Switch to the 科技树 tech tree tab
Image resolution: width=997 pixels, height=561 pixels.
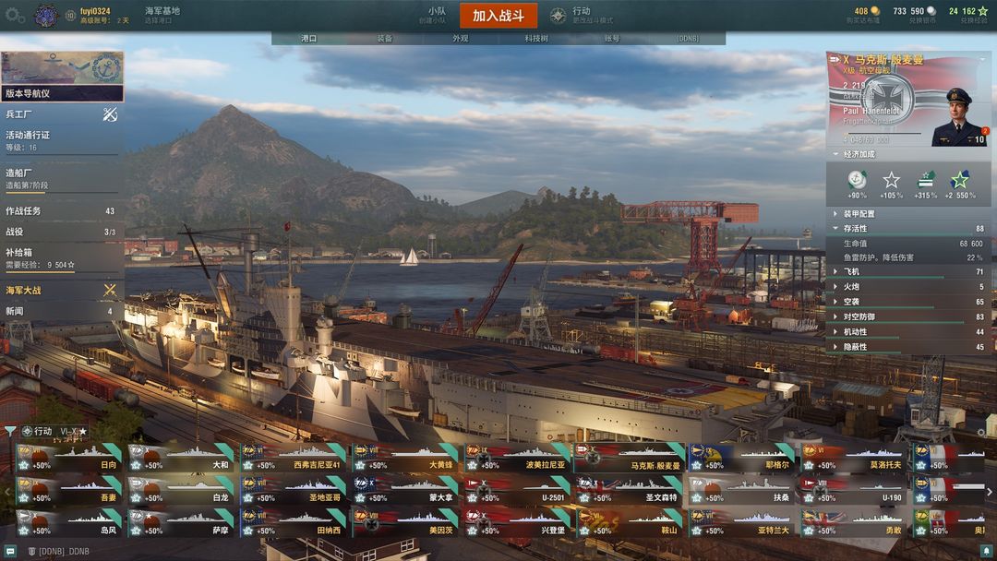click(x=536, y=38)
